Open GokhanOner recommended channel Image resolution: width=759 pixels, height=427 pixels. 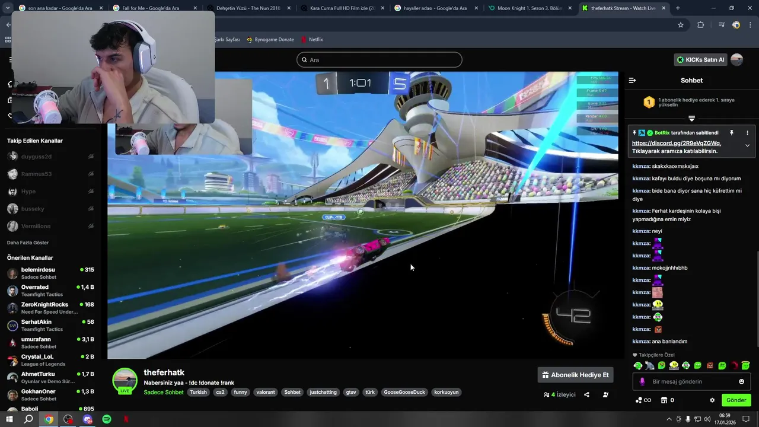(50, 395)
